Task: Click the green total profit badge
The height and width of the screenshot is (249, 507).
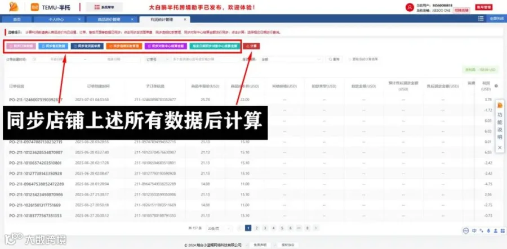Action: pyautogui.click(x=480, y=70)
